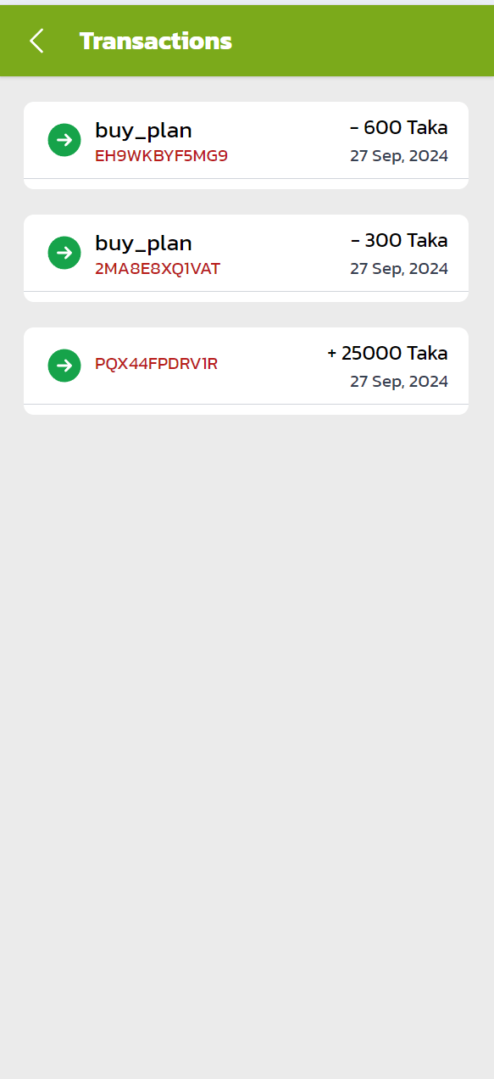494x1079 pixels.
Task: Click green arrow icon for 25000 Taka transaction
Action: [64, 366]
